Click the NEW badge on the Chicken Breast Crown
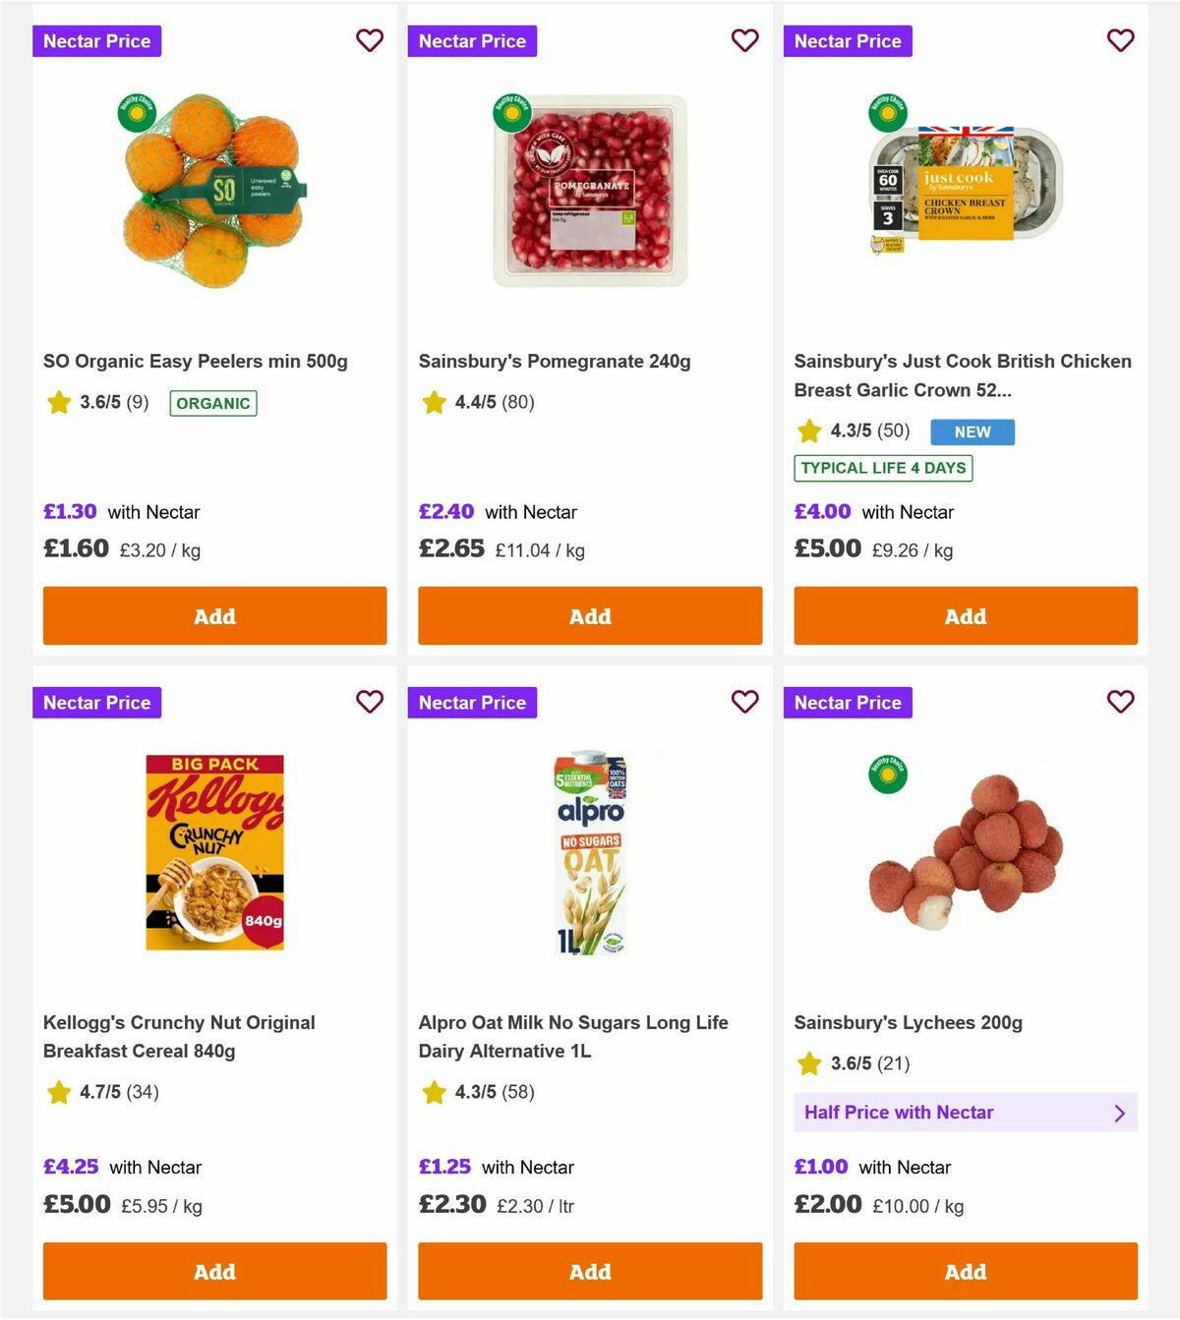The image size is (1180, 1320). (x=972, y=431)
